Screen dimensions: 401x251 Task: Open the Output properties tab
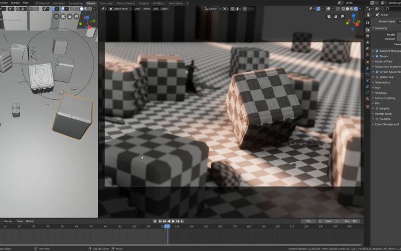click(x=368, y=36)
